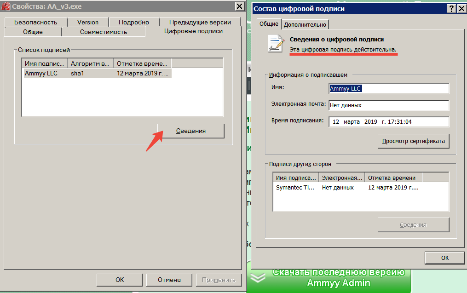Switch to the Дополнительно tab
This screenshot has width=467, height=293.
coord(305,25)
